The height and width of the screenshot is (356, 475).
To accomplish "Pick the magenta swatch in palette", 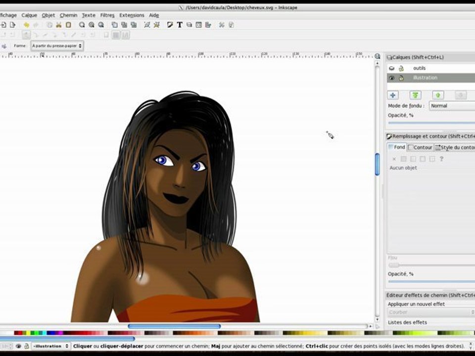I will 60,333.
